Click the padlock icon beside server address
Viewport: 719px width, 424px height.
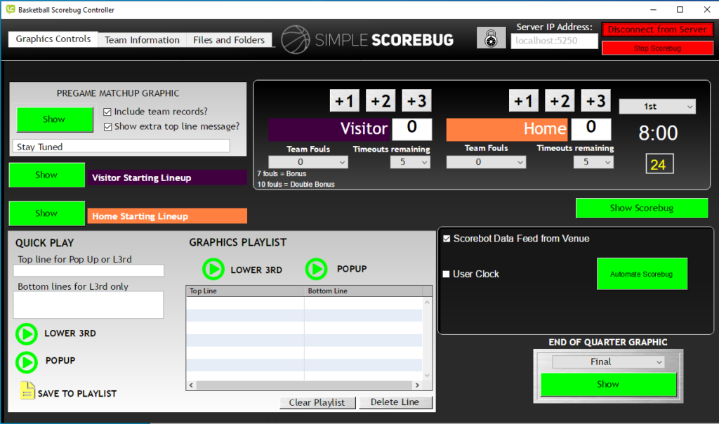click(x=491, y=38)
